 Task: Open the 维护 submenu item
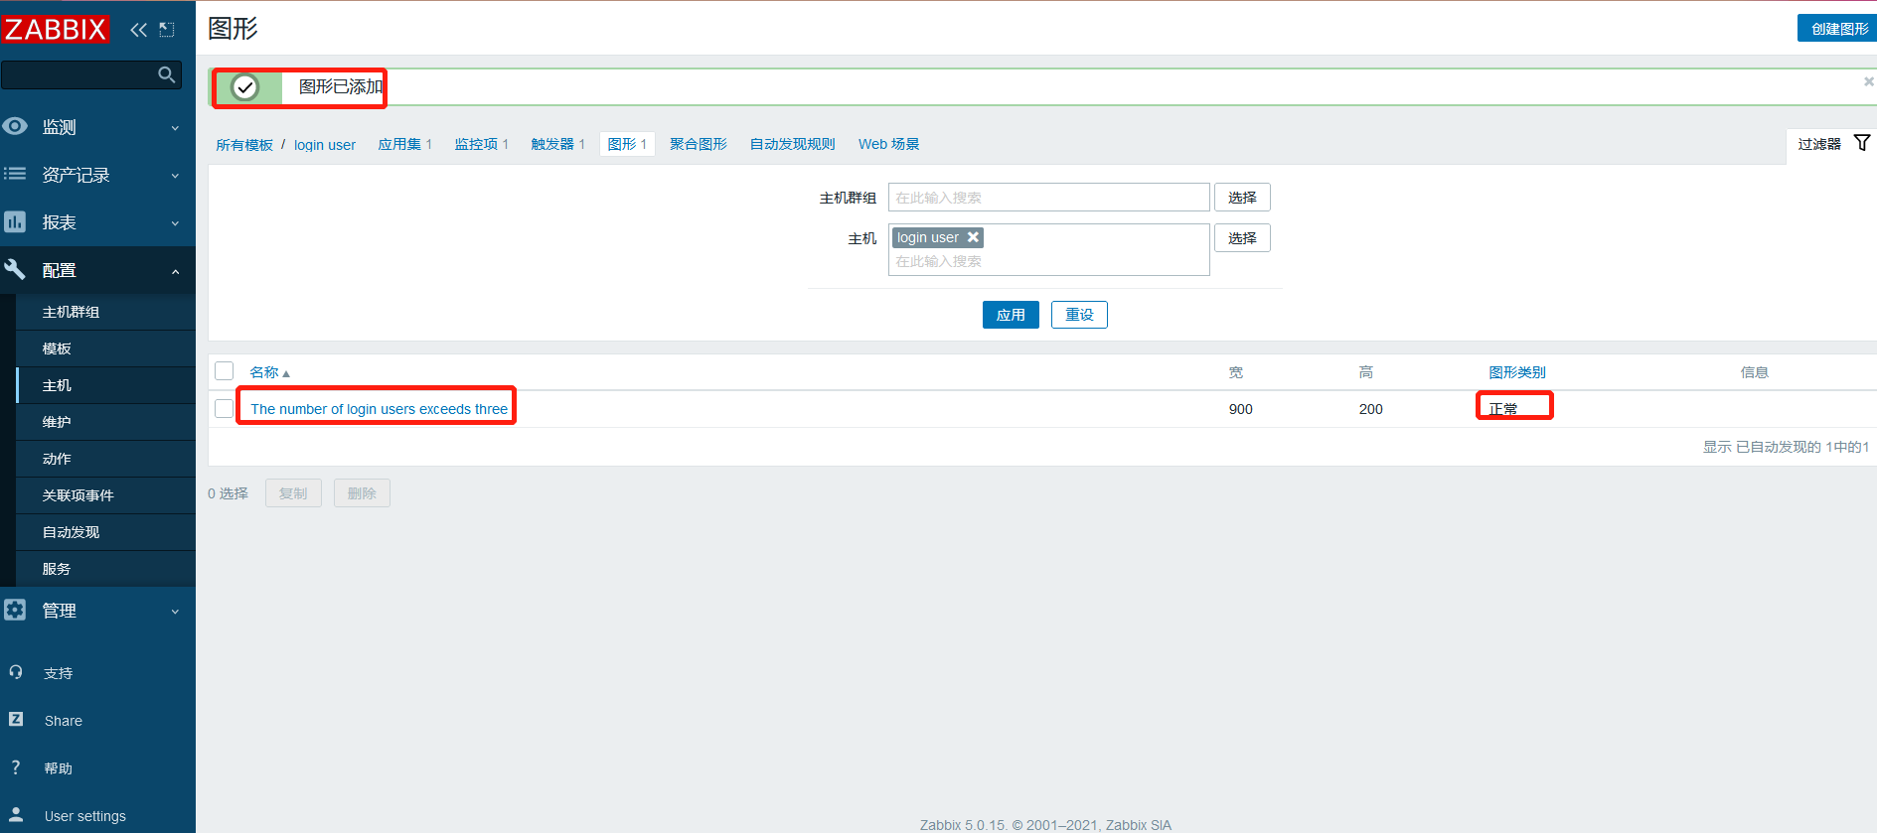tap(105, 422)
